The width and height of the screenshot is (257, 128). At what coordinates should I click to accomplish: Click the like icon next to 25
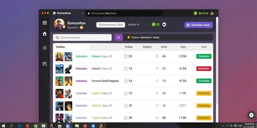pyautogui.click(x=126, y=56)
